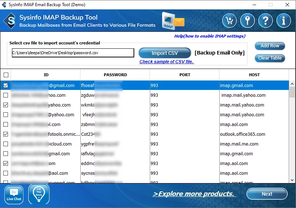This screenshot has height=208, width=296.
Task: Enable checkbox for the imap.mail.me.com row
Action: pos(6,144)
